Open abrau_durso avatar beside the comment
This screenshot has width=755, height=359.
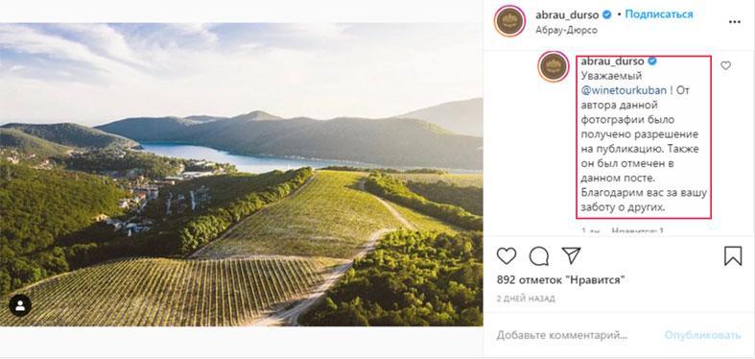coord(554,66)
